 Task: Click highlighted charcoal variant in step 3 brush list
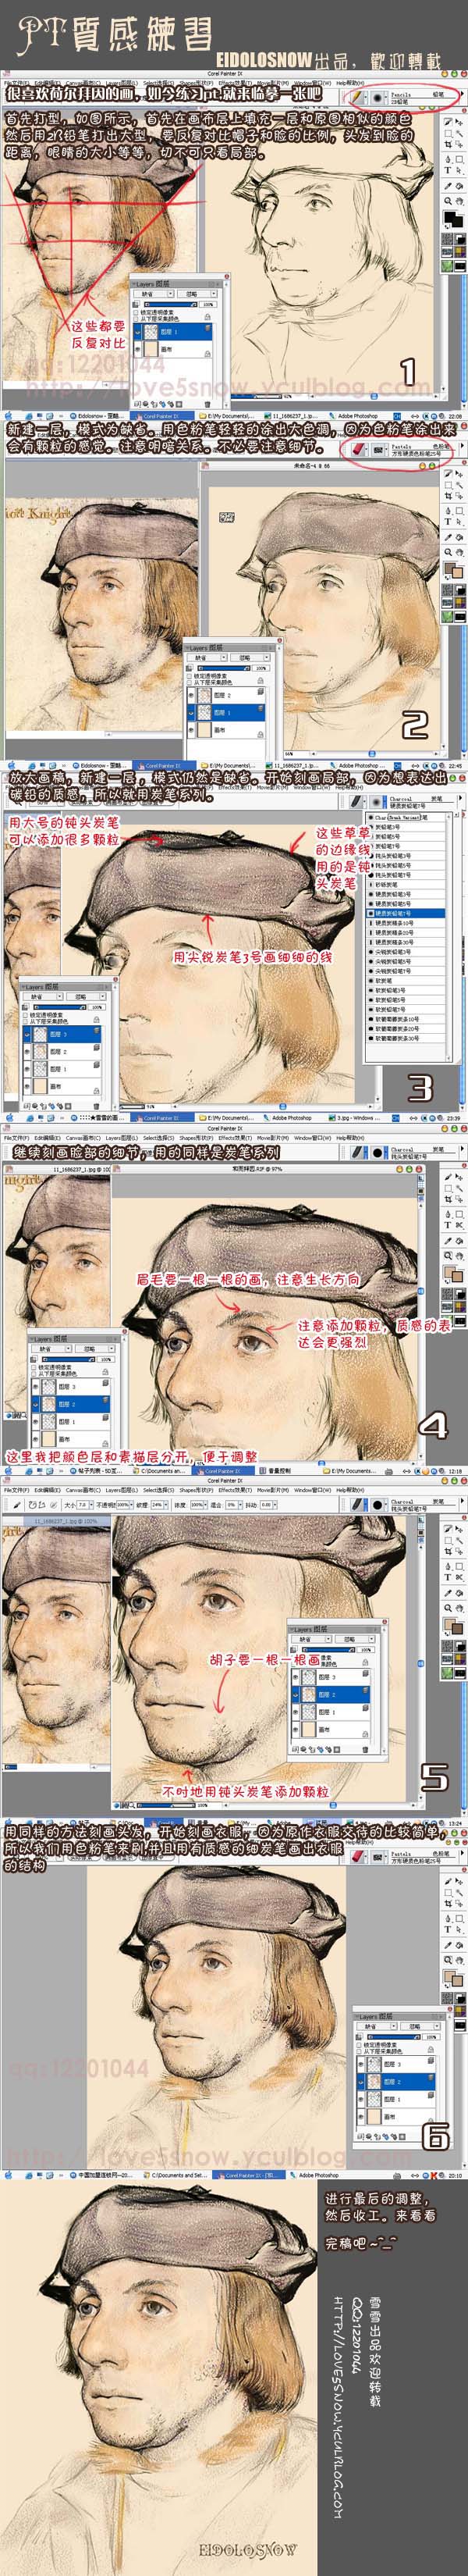point(407,913)
